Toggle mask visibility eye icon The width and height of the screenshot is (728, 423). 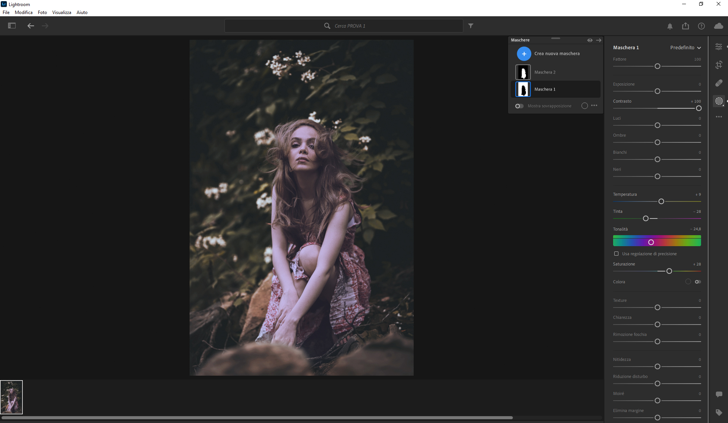tap(590, 40)
